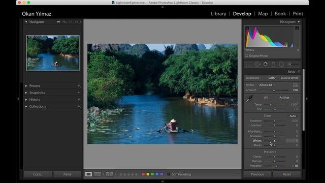Image resolution: width=325 pixels, height=183 pixels.
Task: Switch to the Develop module
Action: click(x=242, y=14)
